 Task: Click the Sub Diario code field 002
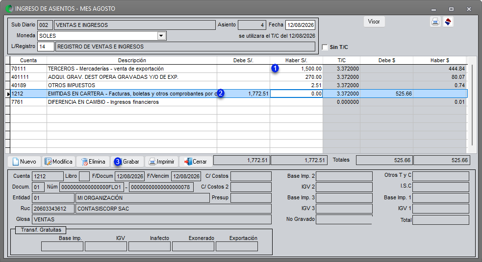point(45,25)
